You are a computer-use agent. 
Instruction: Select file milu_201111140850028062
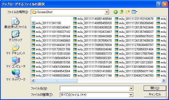coord(51,76)
